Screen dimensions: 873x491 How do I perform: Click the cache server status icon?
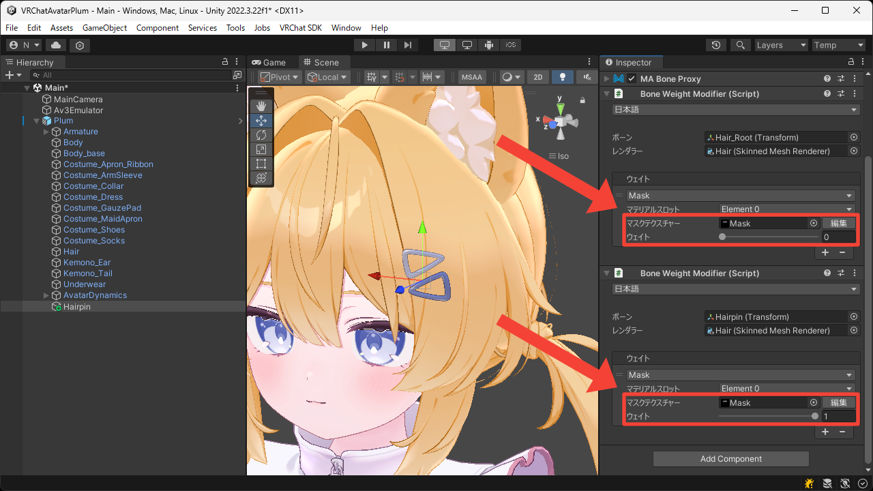(827, 483)
